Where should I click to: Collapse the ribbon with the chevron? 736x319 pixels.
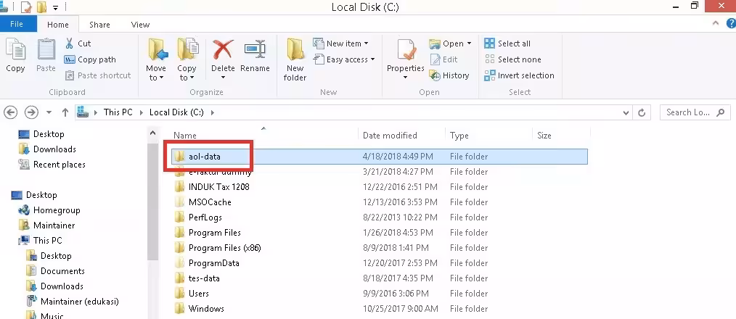[x=716, y=23]
